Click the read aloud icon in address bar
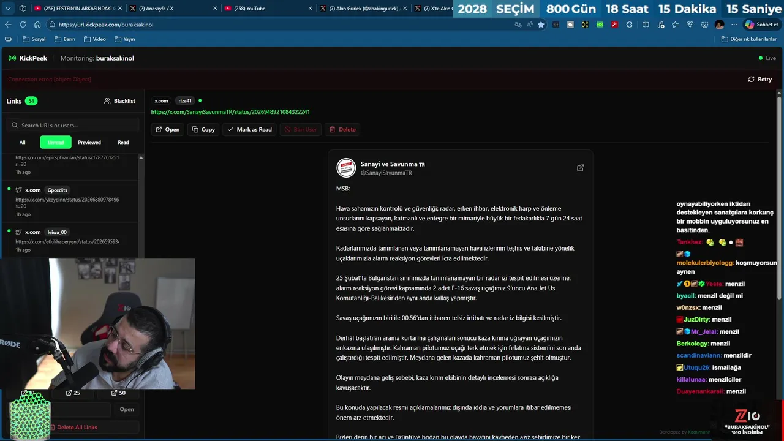This screenshot has height=441, width=784. (x=529, y=24)
